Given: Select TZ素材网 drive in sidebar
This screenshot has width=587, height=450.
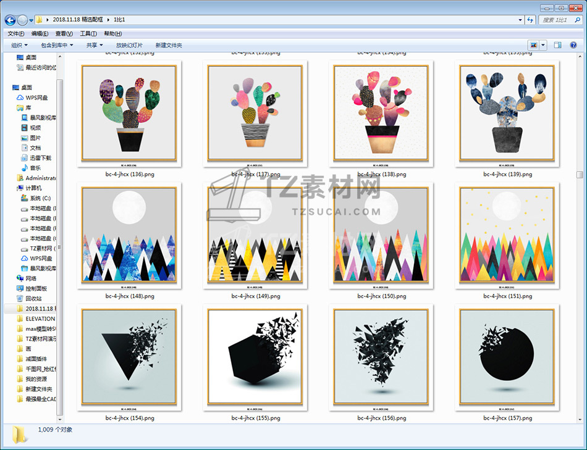Looking at the screenshot, I should [38, 248].
